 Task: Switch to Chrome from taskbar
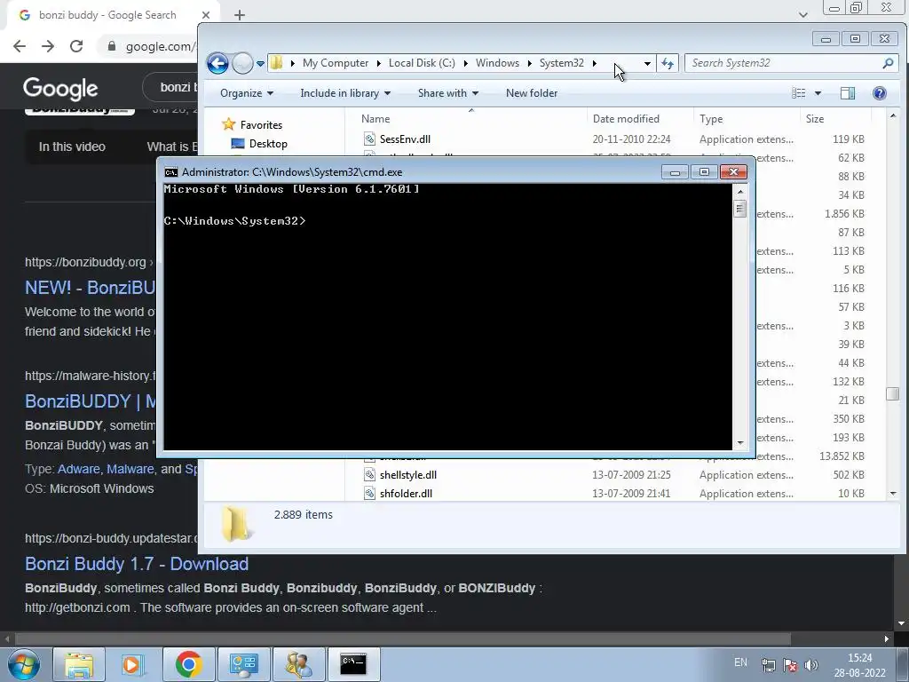pyautogui.click(x=188, y=664)
